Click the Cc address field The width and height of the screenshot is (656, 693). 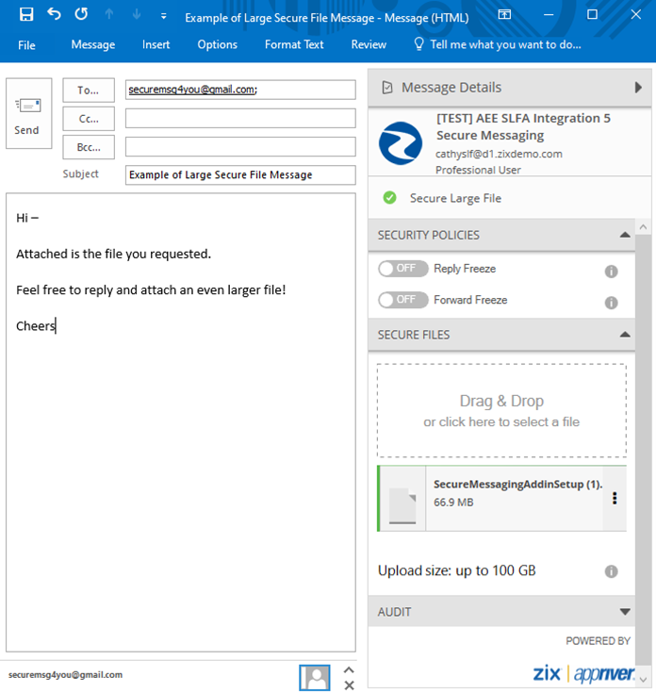(x=240, y=118)
